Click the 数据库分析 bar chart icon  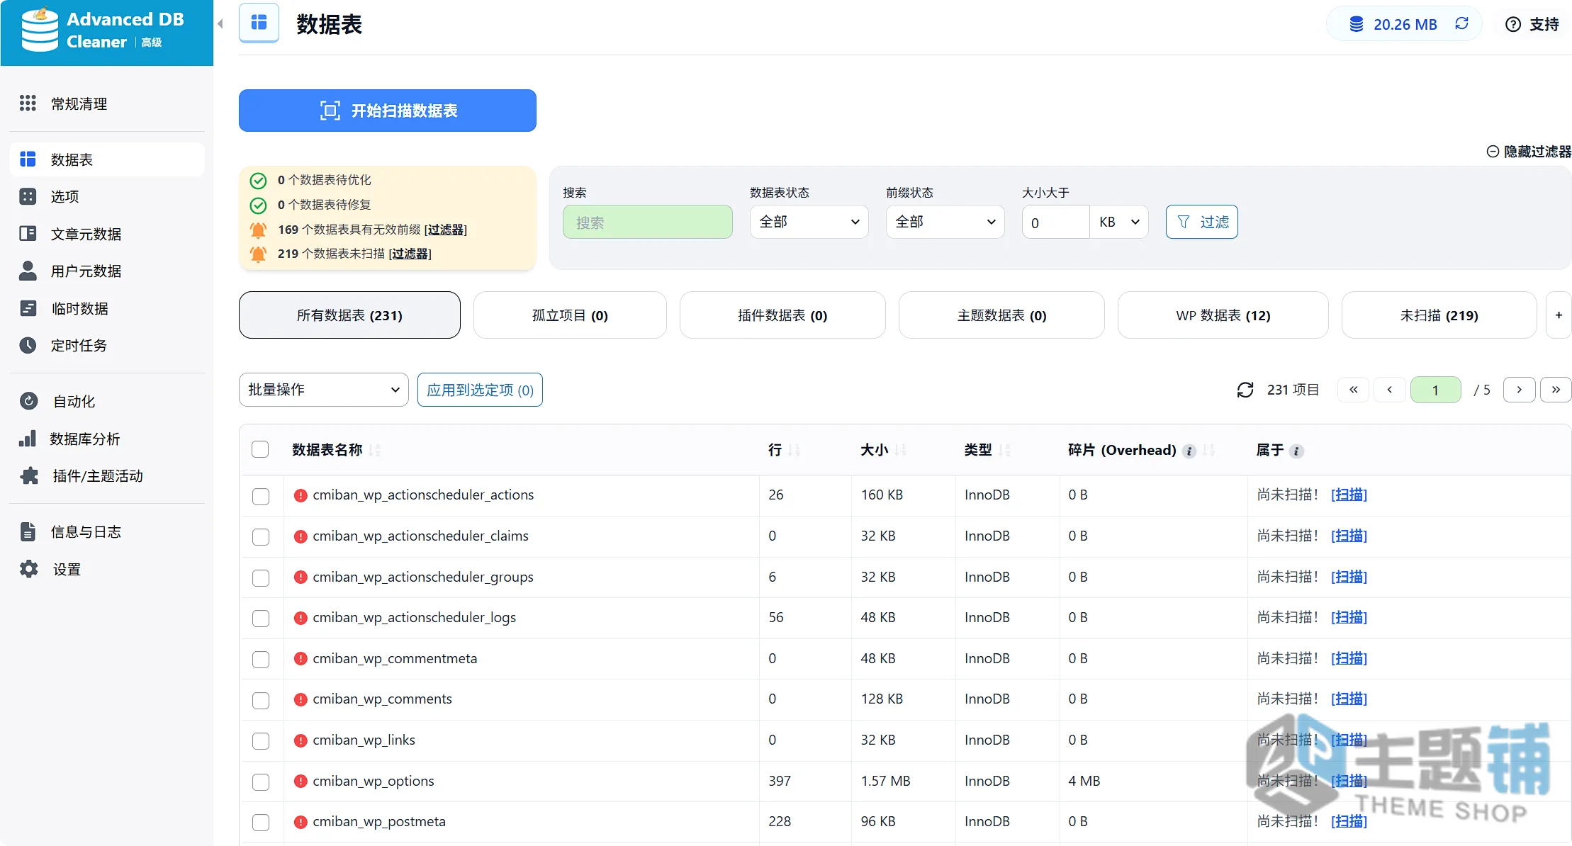(28, 439)
